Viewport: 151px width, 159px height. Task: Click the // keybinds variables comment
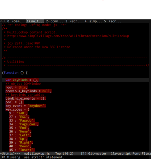coord(25,95)
